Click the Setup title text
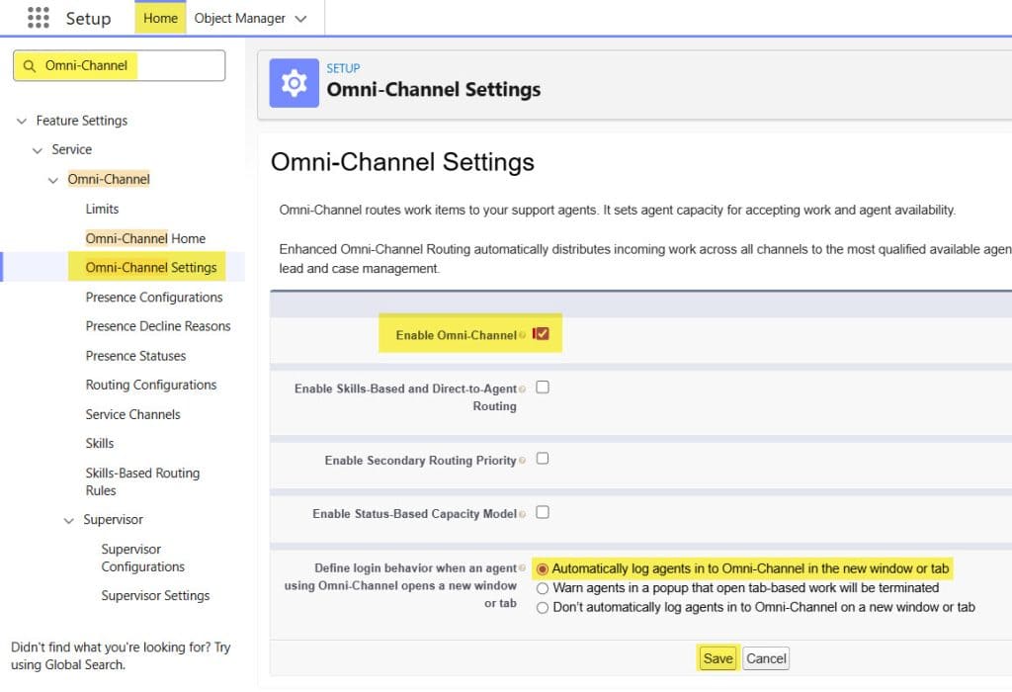This screenshot has width=1012, height=692. pos(88,19)
